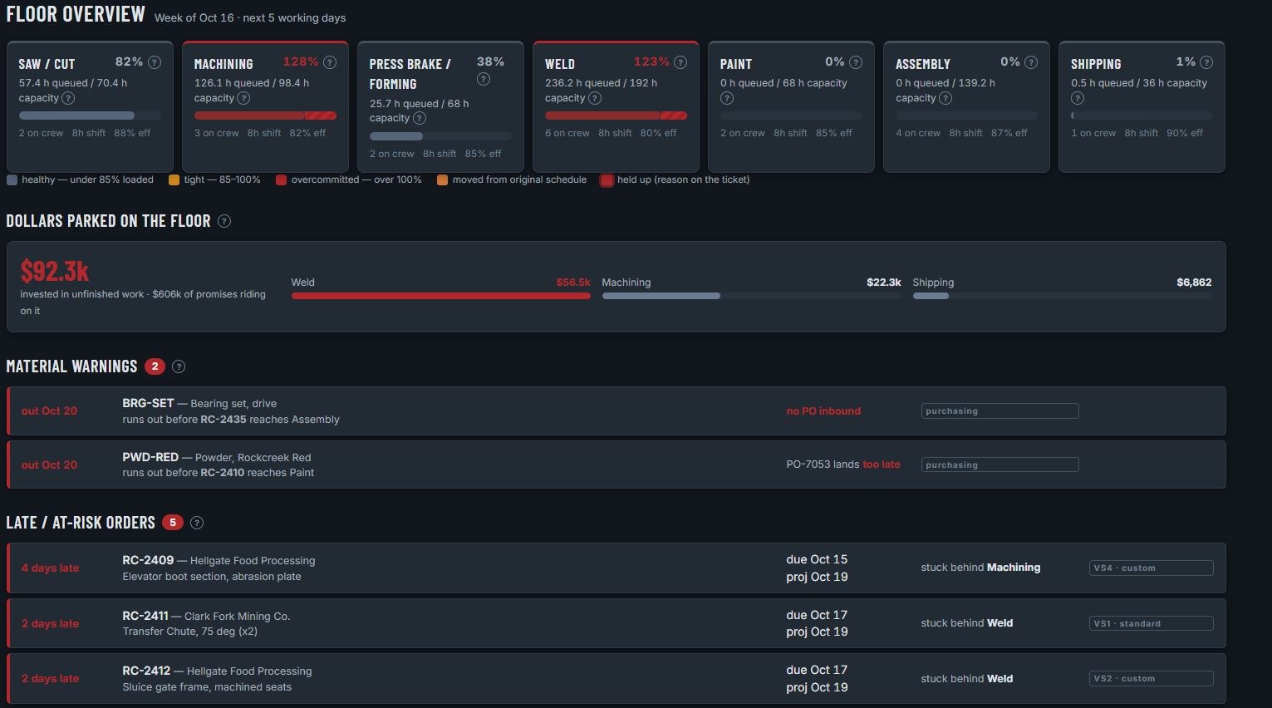Click the VS2 · custom tag on RC-2412
Viewport: 1272px width, 708px height.
pyautogui.click(x=1151, y=679)
